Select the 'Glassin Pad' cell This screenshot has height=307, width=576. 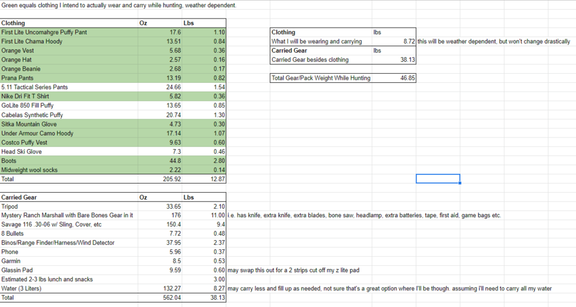pos(69,270)
